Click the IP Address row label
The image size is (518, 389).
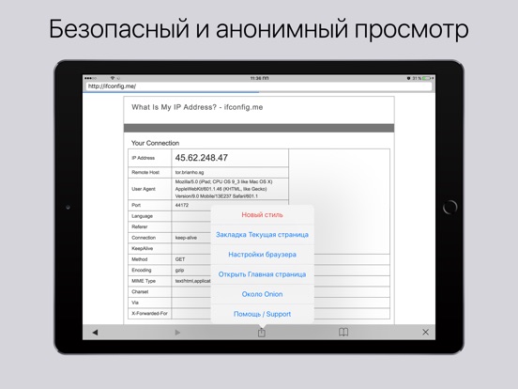tap(143, 158)
